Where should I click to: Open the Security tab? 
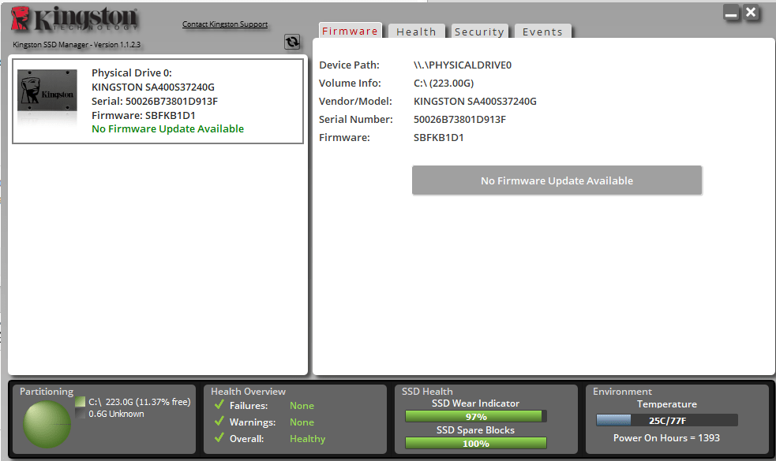click(x=479, y=32)
